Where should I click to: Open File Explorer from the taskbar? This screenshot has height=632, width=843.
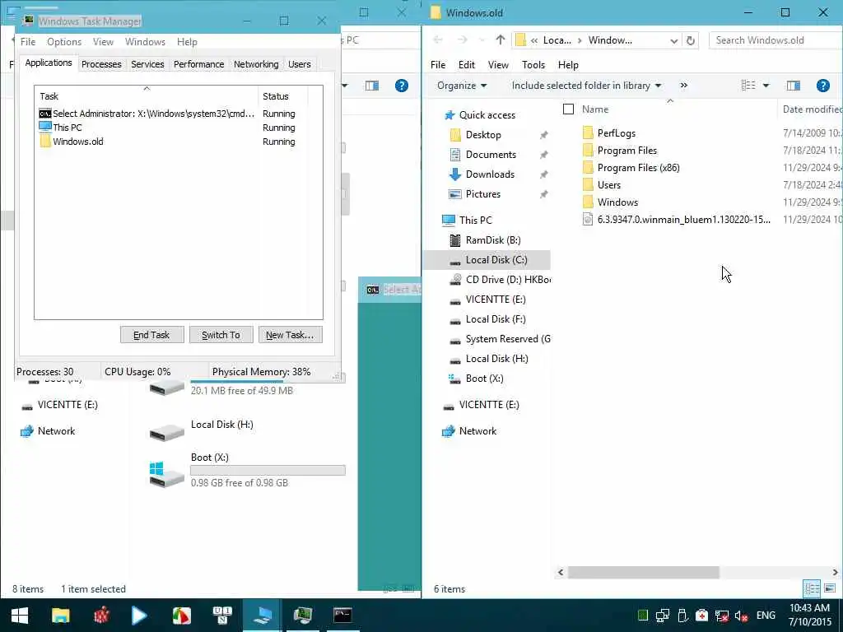[x=60, y=616]
